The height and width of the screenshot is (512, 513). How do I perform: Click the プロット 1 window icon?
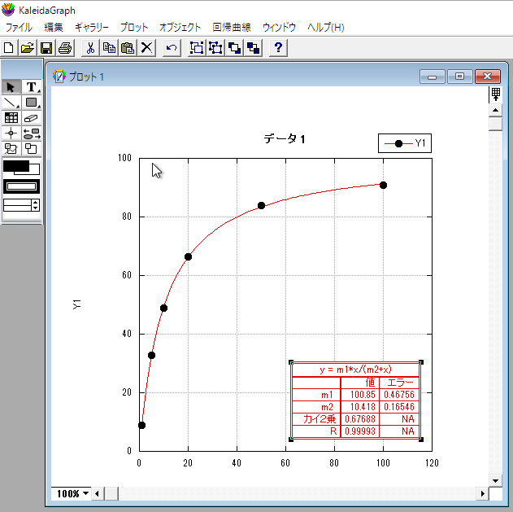click(59, 77)
